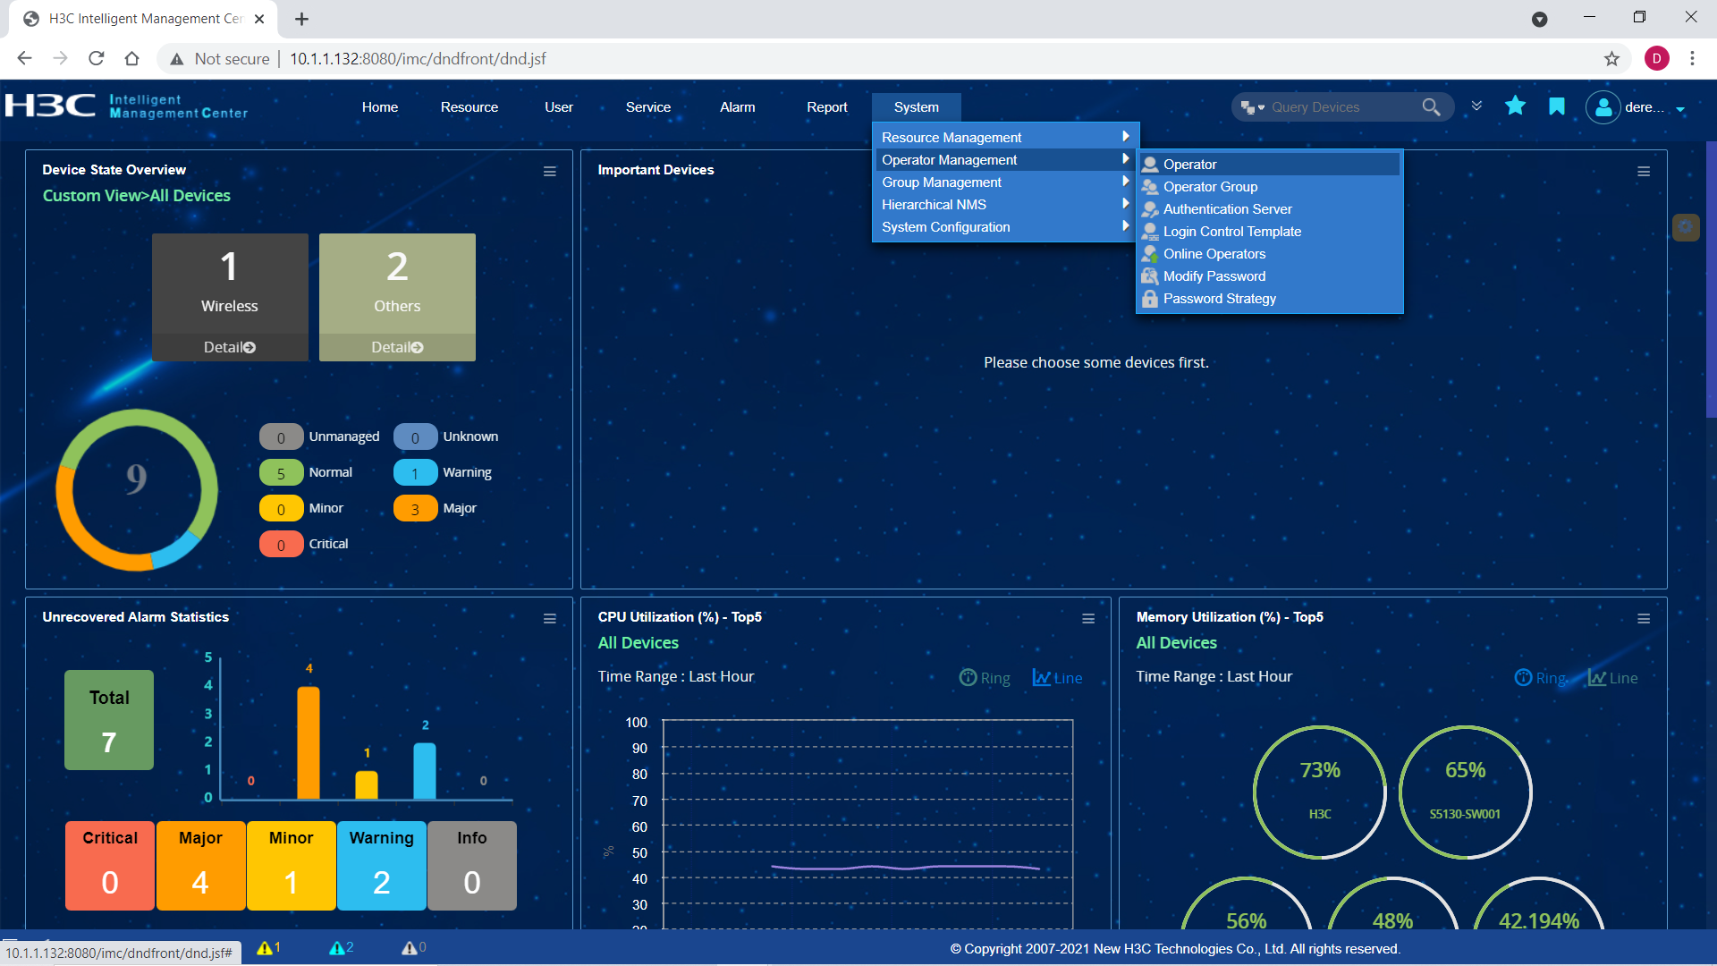Screen dimensions: 1717x966
Task: Click the Warning alarm count tile
Action: [x=382, y=866]
